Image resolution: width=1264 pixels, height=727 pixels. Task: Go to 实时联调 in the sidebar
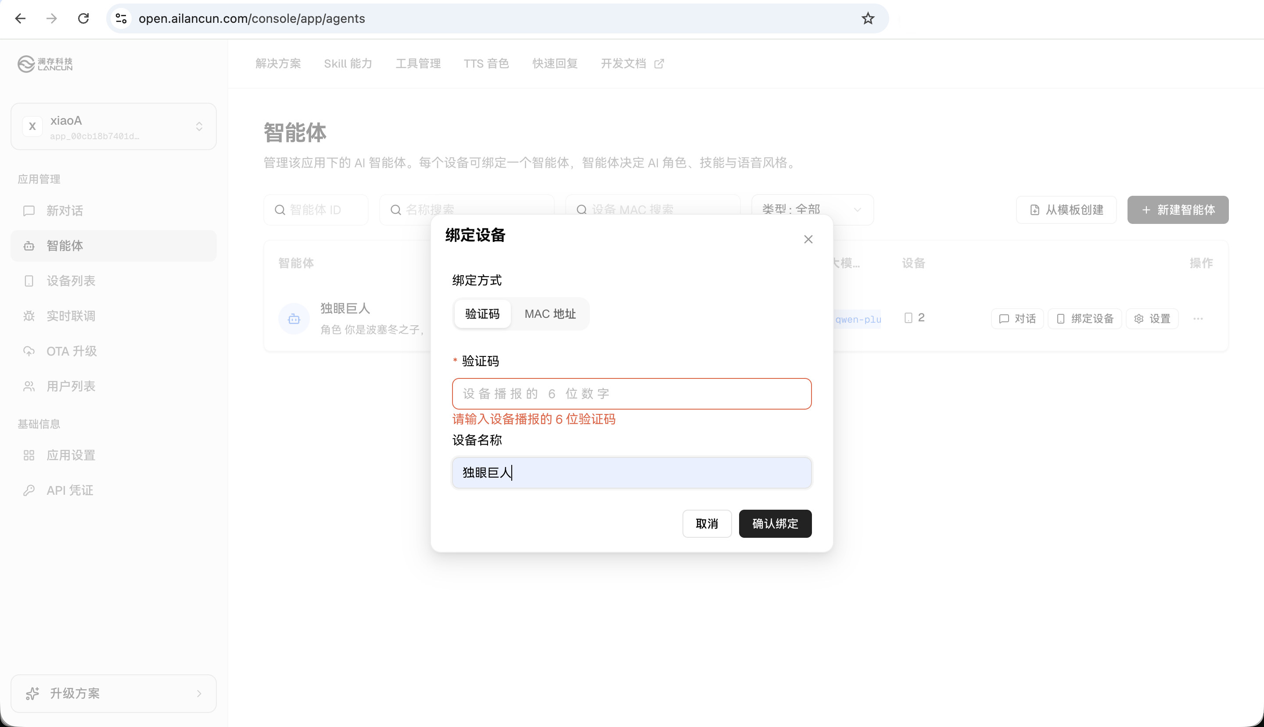tap(114, 316)
